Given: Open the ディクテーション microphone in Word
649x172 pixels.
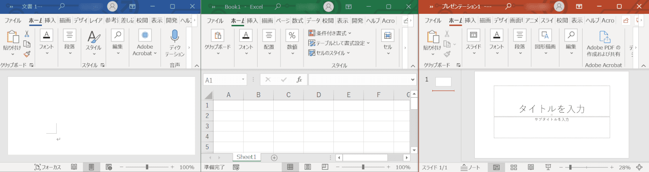Looking at the screenshot, I should pyautogui.click(x=175, y=37).
